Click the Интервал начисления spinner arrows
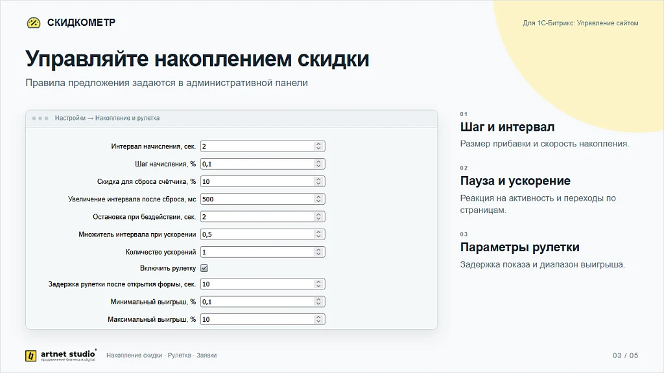Viewport: 664px width, 373px height. [318, 146]
